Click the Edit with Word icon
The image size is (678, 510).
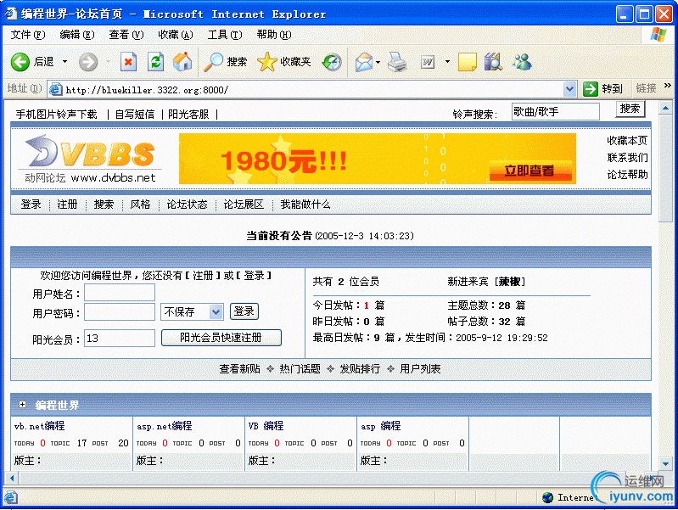(x=428, y=62)
